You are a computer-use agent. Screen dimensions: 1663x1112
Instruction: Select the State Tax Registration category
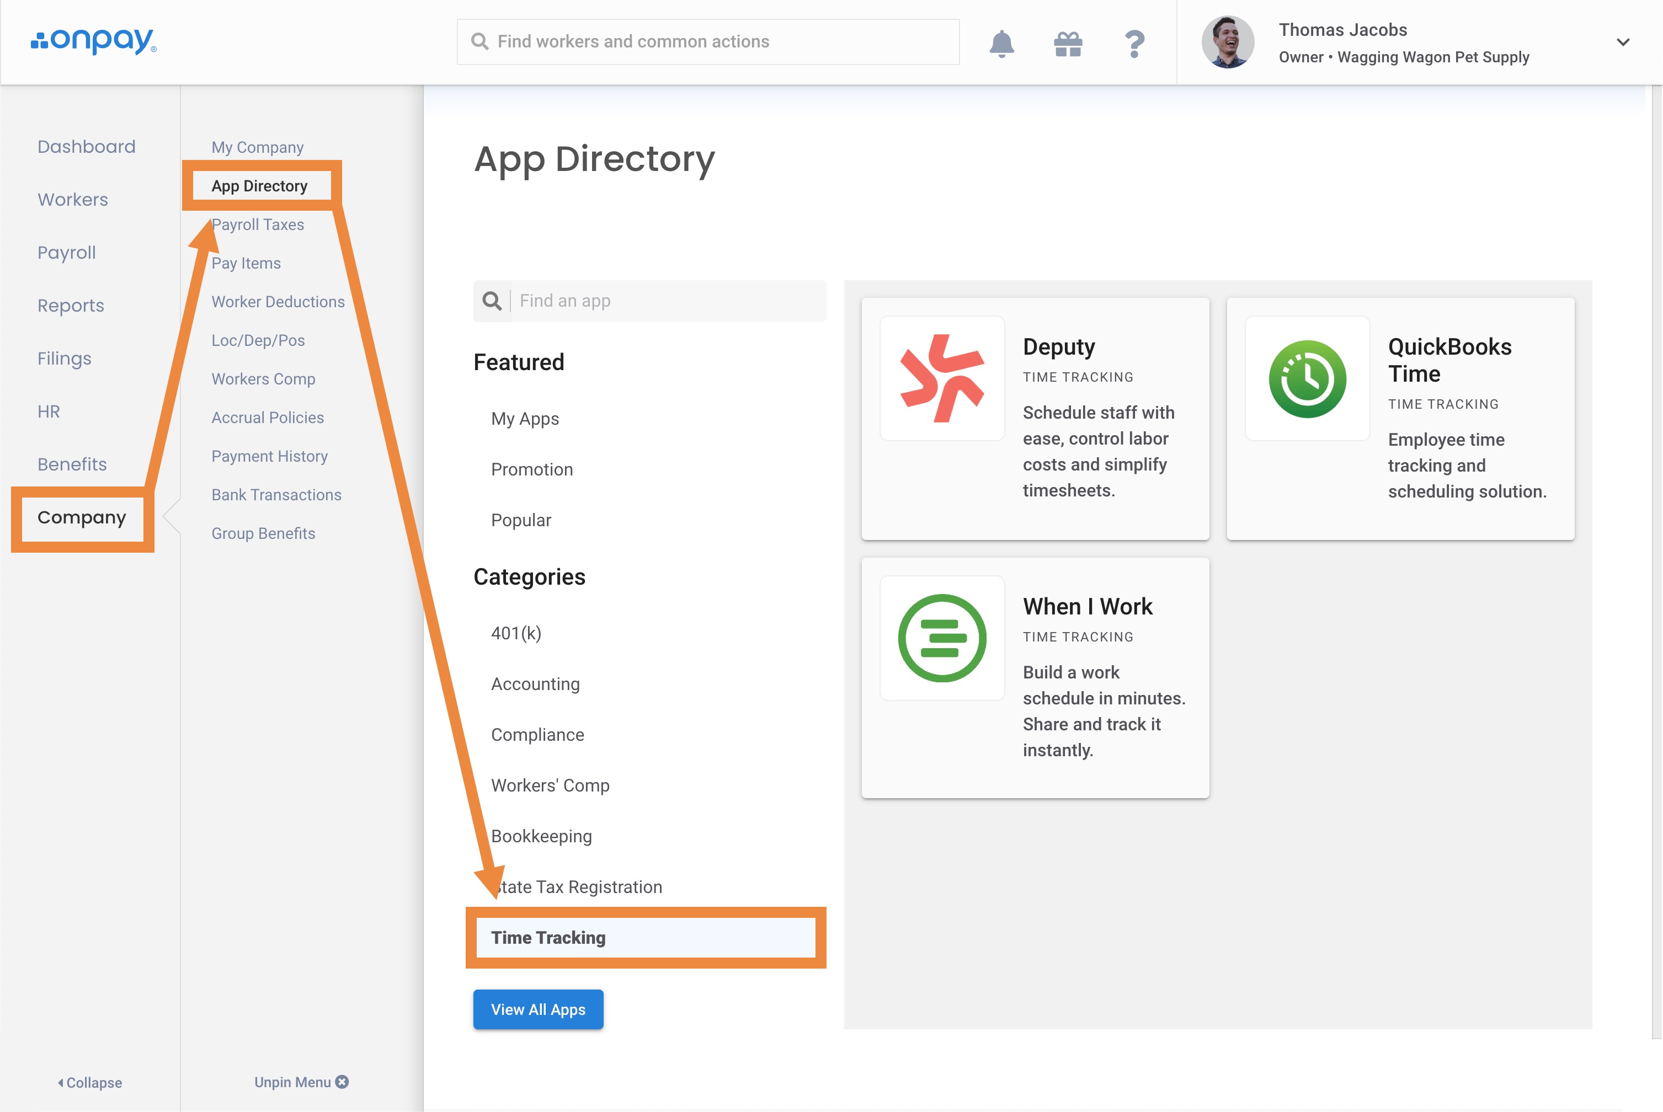tap(576, 886)
